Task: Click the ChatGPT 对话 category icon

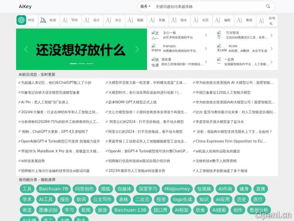Action: tap(21, 20)
